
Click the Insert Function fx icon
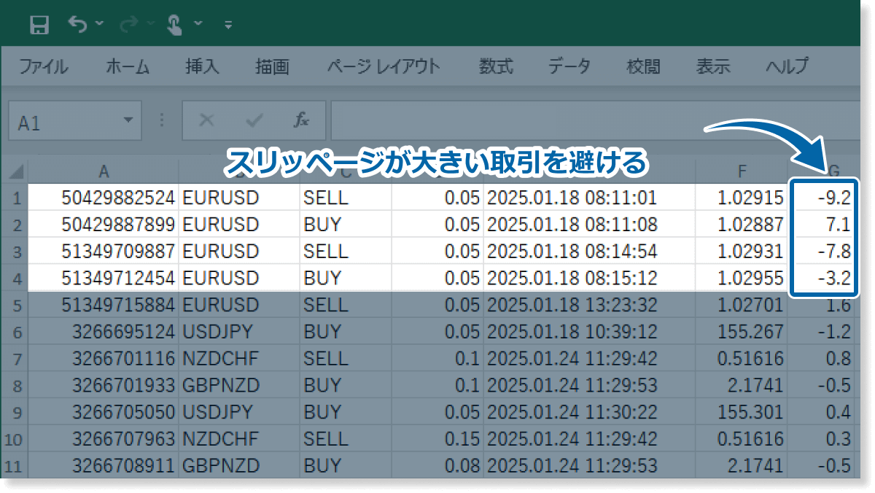pos(301,120)
